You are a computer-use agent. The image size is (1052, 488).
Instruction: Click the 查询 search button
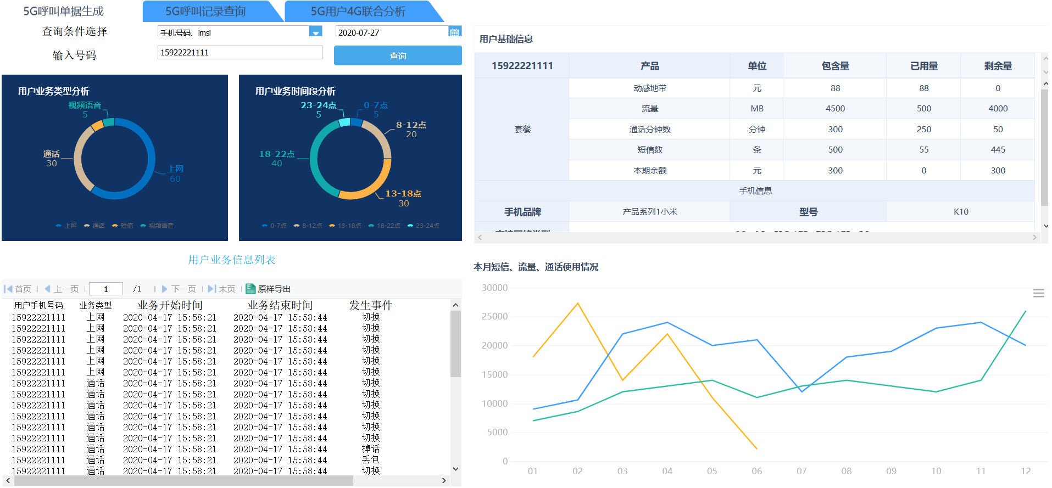tap(398, 55)
